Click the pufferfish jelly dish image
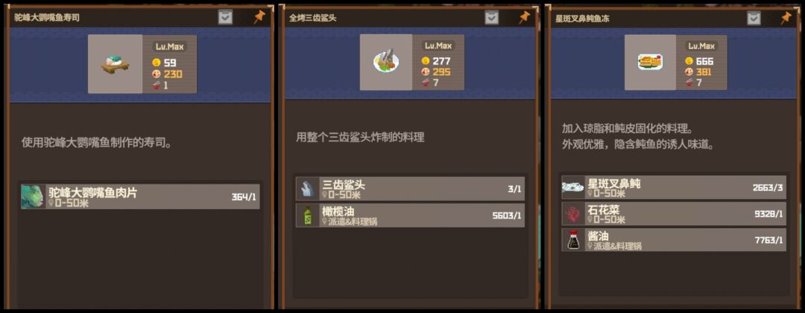 click(x=650, y=62)
